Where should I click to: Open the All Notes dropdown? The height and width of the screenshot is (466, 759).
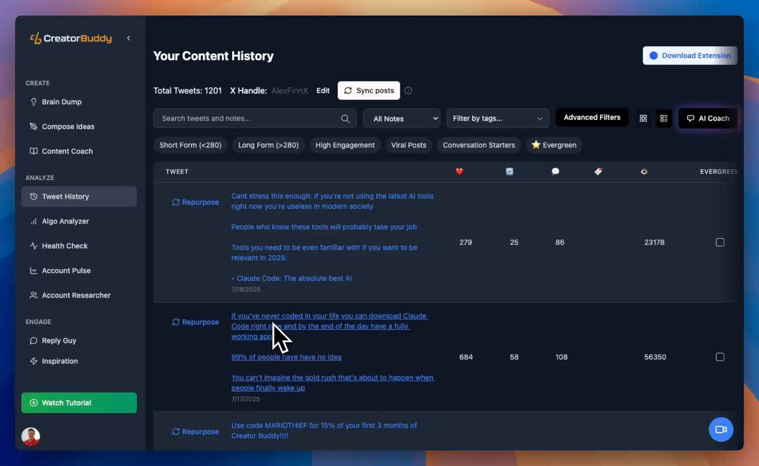coord(402,118)
